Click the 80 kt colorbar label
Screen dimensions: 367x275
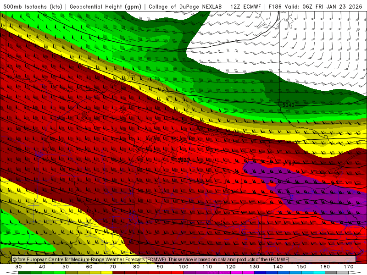(x=136, y=267)
